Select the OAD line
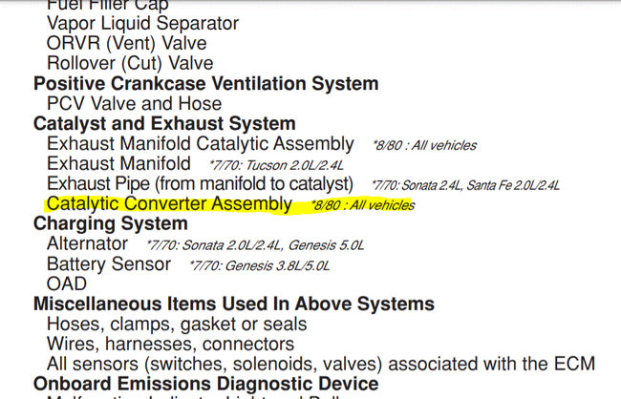The width and height of the screenshot is (621, 399). point(67,283)
